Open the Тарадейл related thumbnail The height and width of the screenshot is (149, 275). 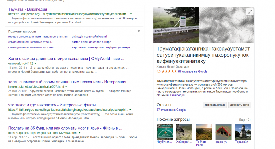coord(243,132)
